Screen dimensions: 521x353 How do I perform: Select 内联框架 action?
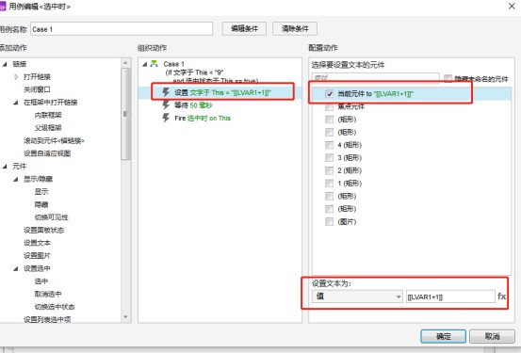(48, 115)
